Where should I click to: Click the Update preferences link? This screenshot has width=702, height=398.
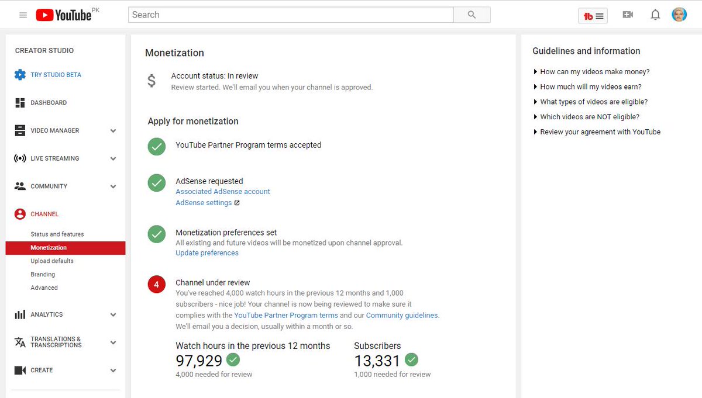(207, 253)
